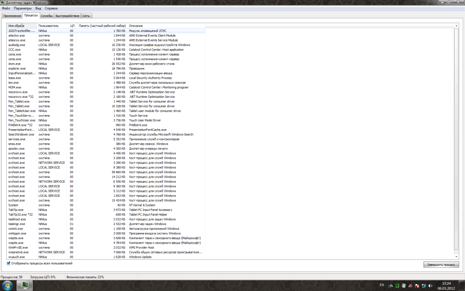Viewport: 465px width, 291px height.
Task: Open the Параметры menu
Action: tap(23, 8)
